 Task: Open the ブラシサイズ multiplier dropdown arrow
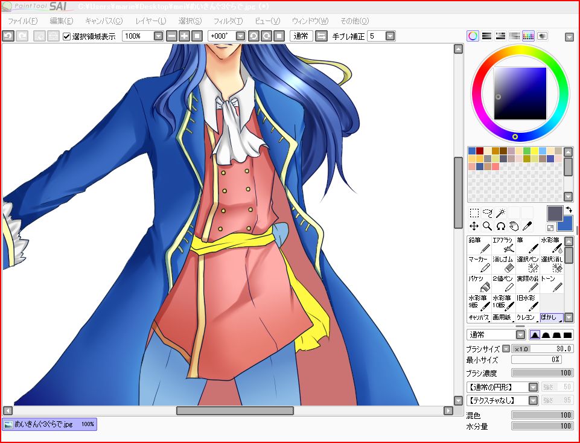pos(506,348)
